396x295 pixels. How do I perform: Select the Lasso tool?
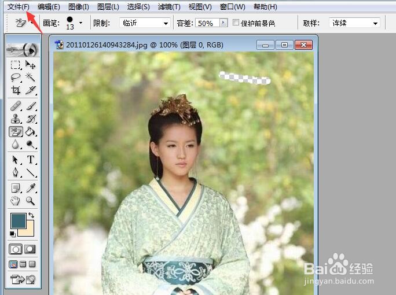(16, 77)
